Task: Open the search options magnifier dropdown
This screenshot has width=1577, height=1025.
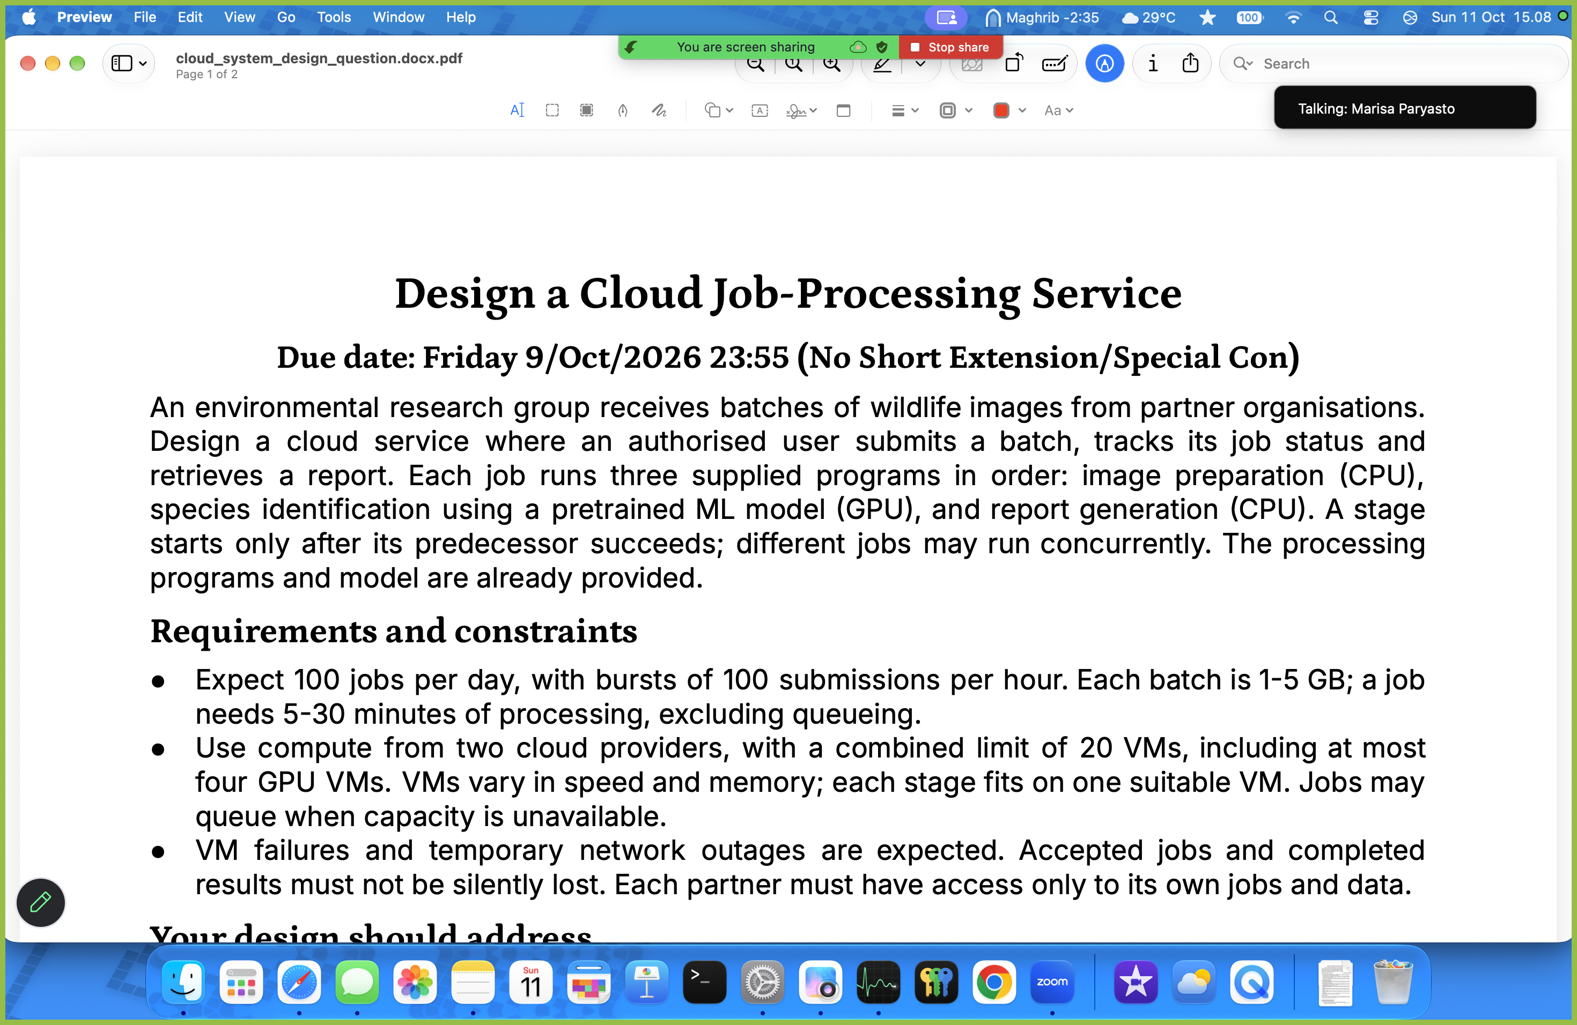Action: pos(1243,64)
